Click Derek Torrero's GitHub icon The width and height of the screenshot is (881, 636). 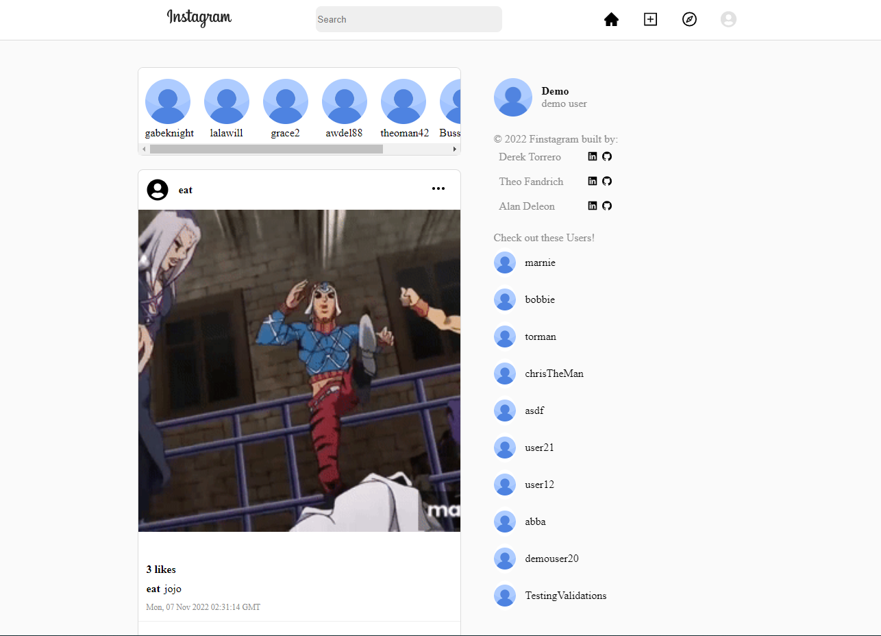606,156
